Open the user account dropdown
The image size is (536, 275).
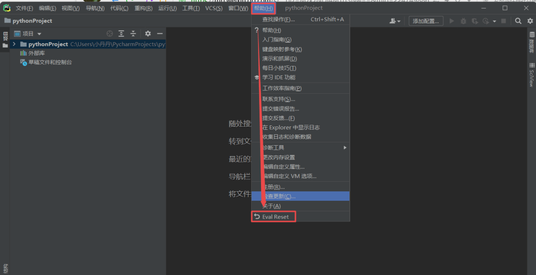tap(395, 21)
